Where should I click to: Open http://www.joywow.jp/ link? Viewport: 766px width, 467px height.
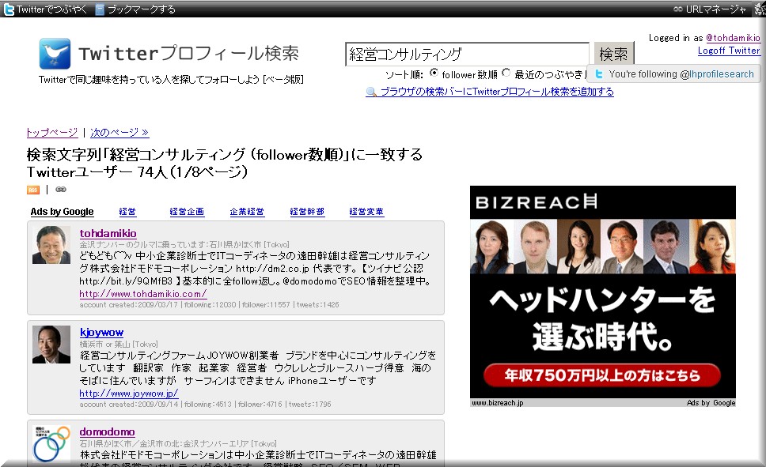tap(128, 394)
